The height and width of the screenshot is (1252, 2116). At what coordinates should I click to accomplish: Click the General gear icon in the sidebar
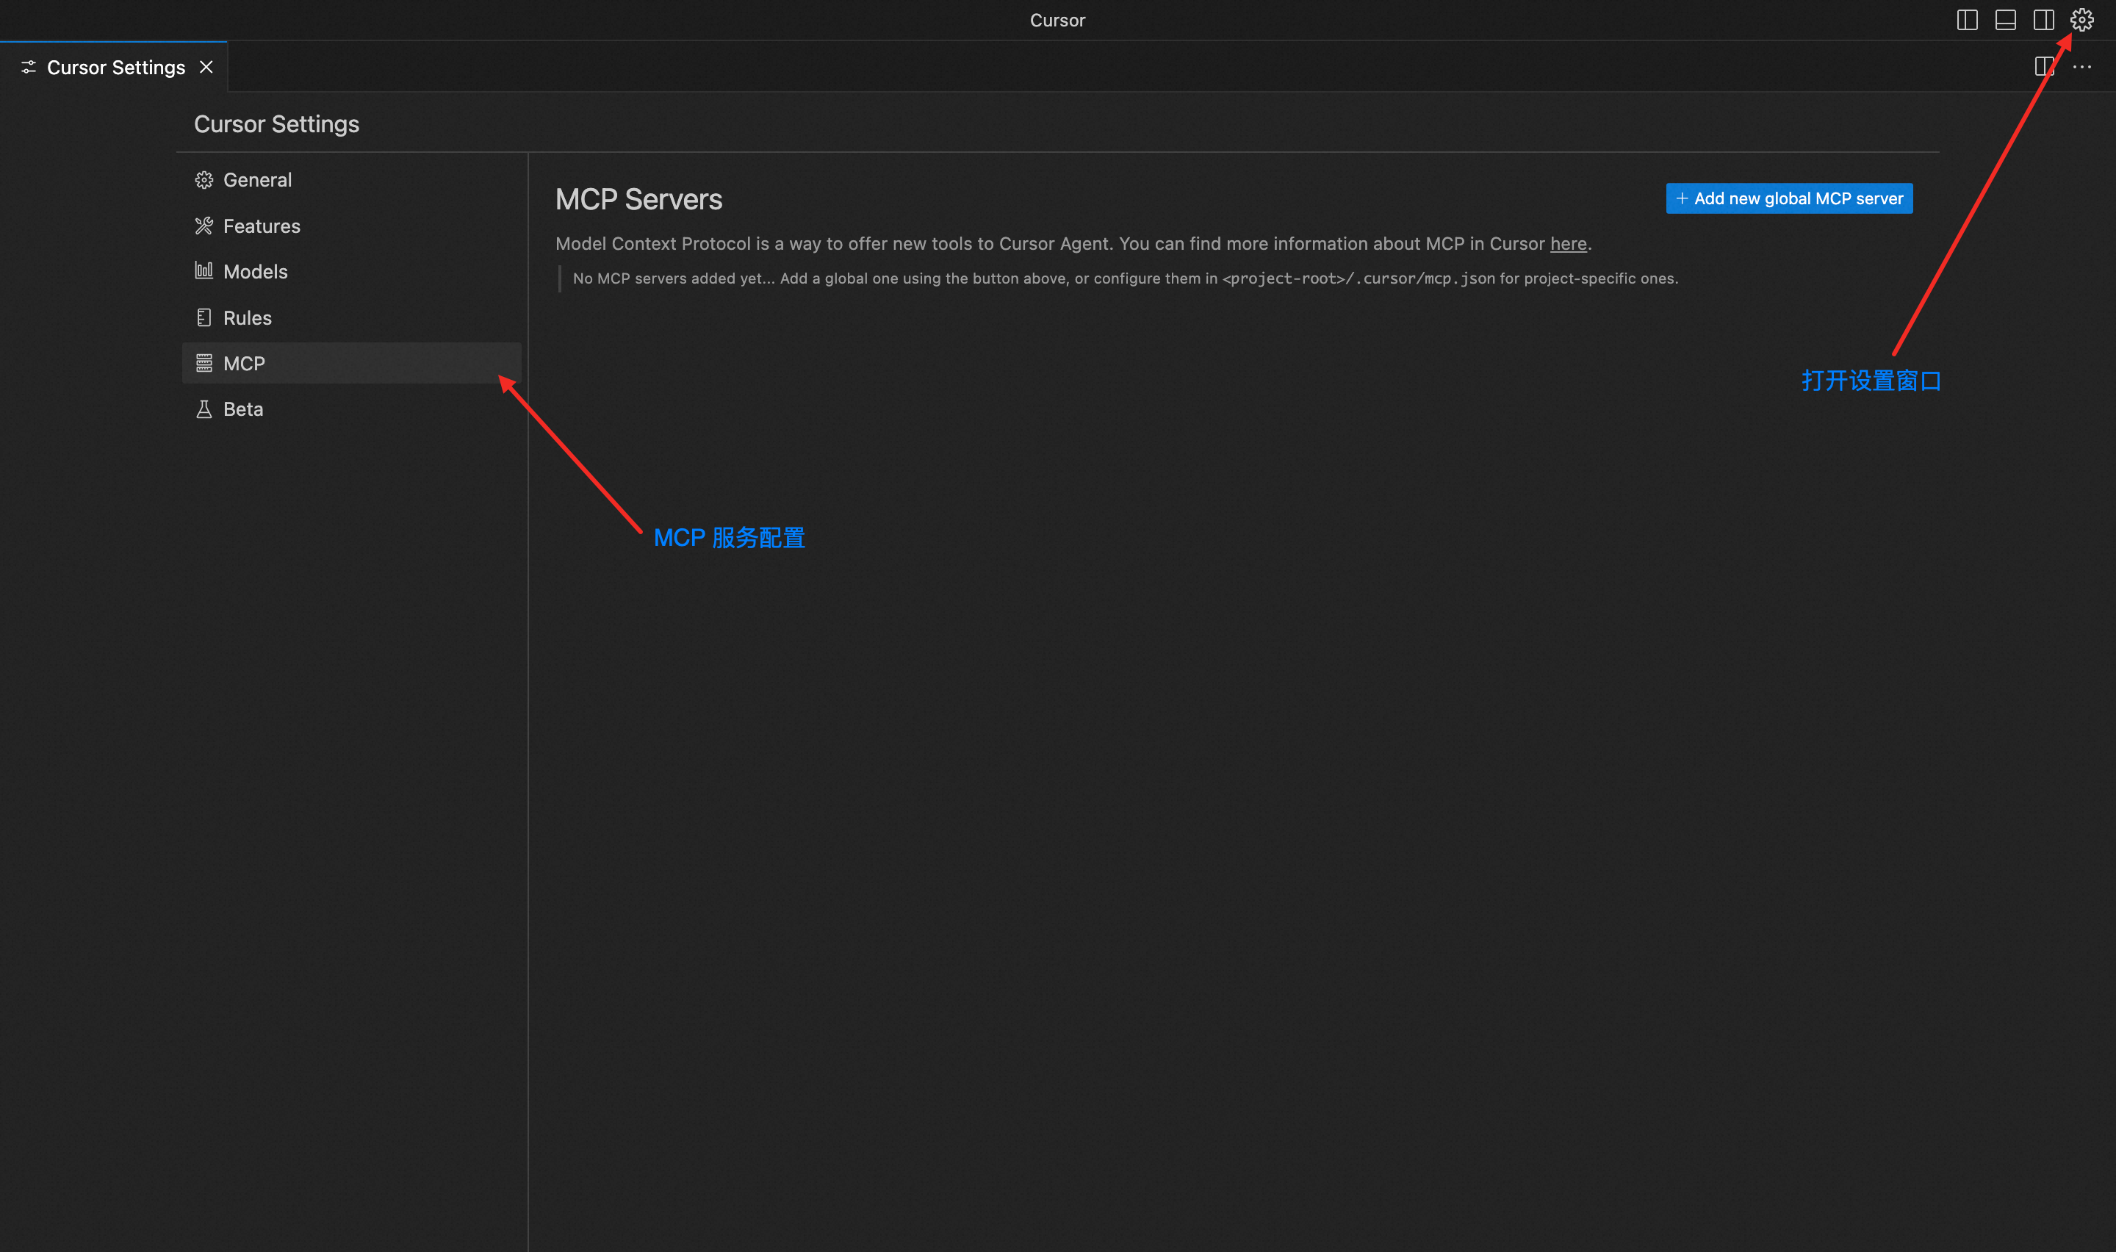204,180
